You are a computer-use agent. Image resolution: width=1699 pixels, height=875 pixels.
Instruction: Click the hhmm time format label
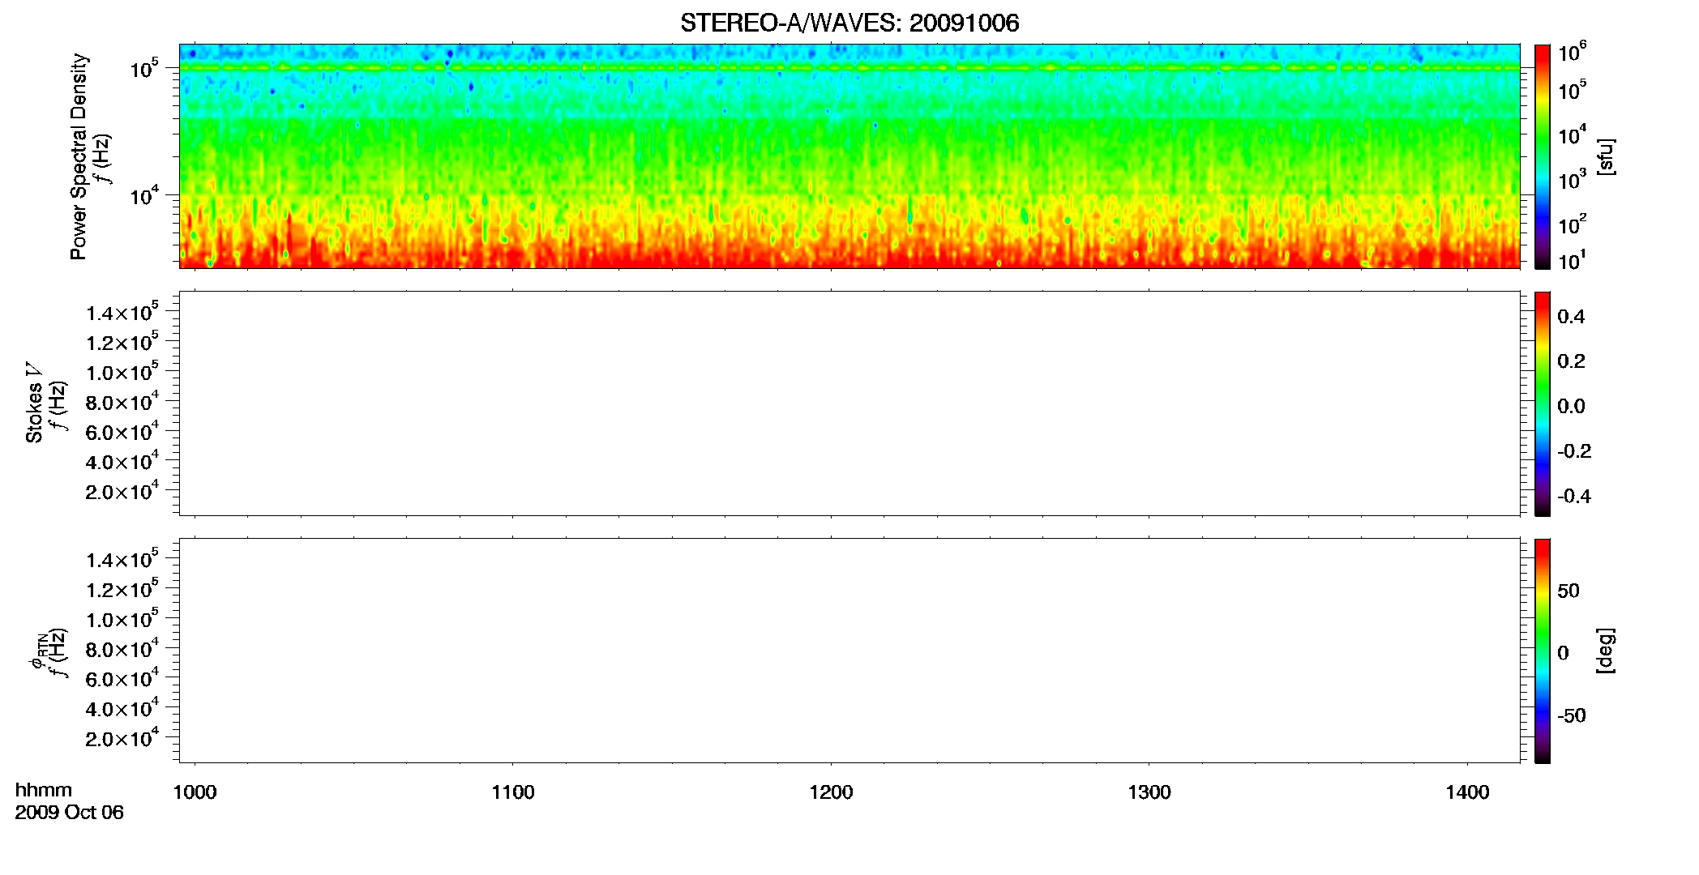[x=44, y=790]
